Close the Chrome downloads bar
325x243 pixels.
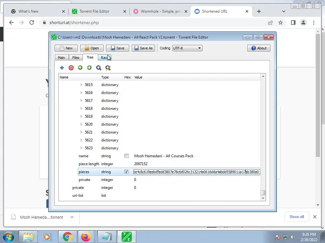coord(315,217)
